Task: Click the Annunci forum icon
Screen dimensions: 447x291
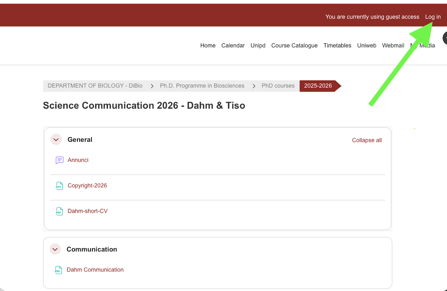Action: point(60,160)
